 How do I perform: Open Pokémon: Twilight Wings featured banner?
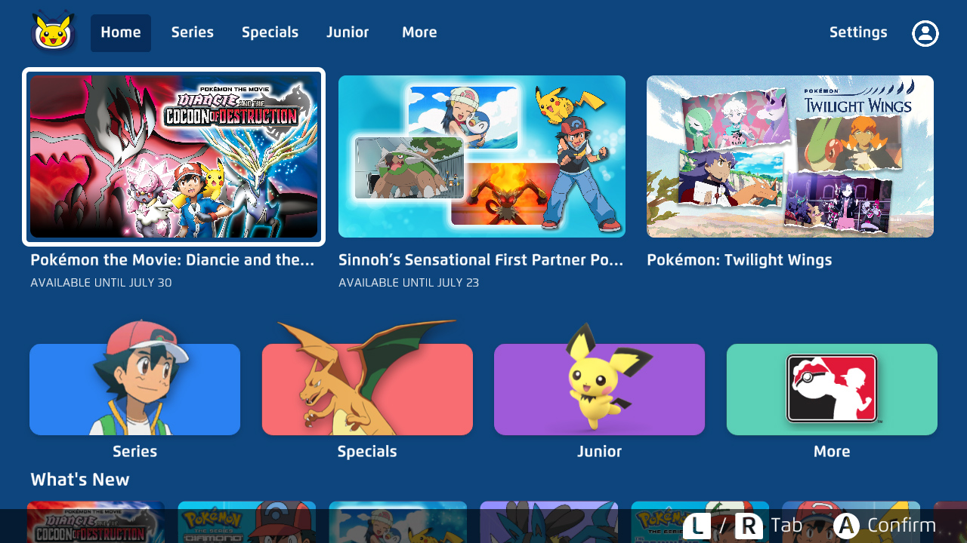tap(790, 157)
